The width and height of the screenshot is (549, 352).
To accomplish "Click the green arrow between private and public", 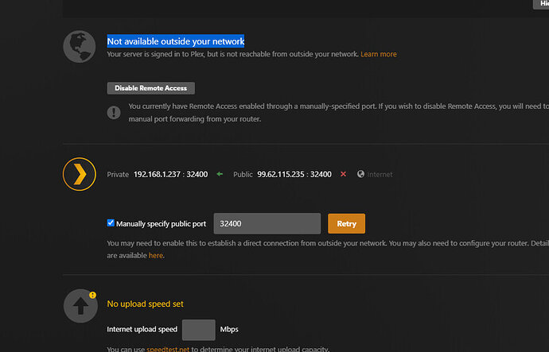I will coord(220,174).
